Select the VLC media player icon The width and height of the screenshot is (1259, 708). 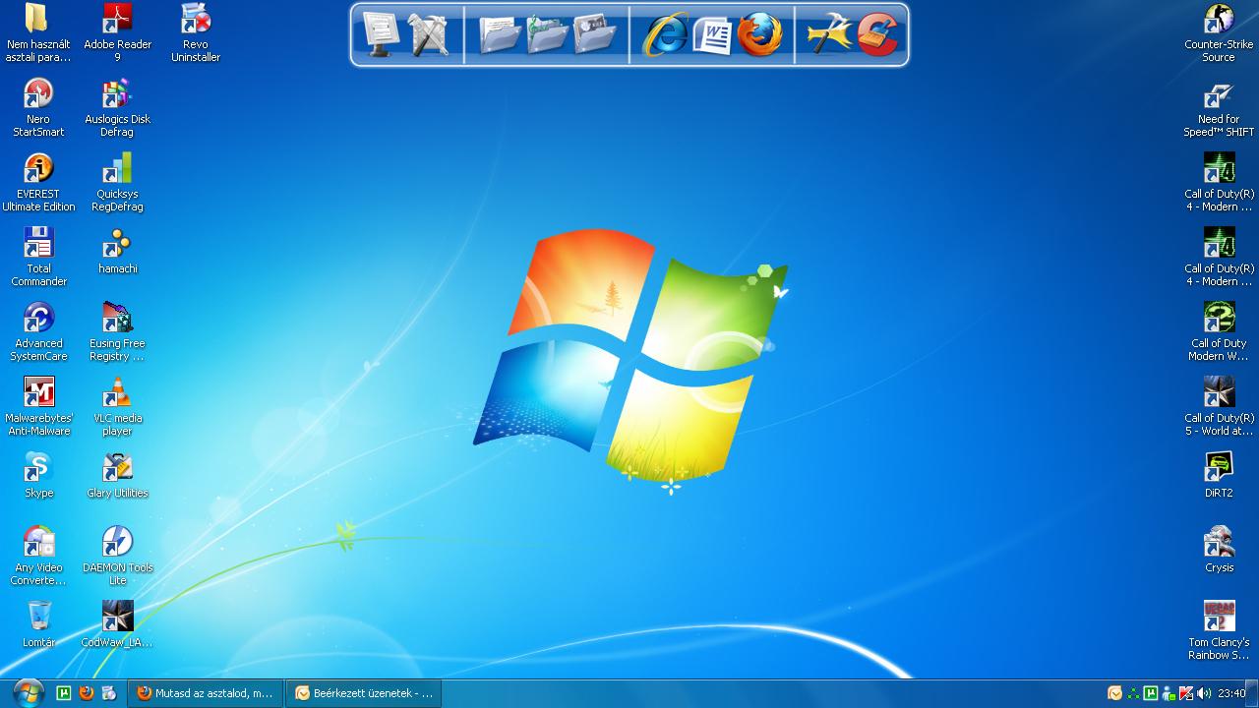[x=117, y=406]
